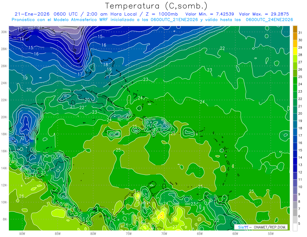Click the '14' contour label on map
This screenshot has width=307, height=237.
pos(22,39)
